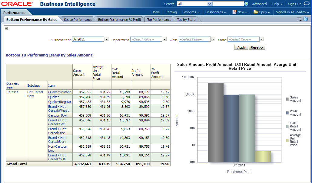This screenshot has height=183, width=312.
Task: Click into the search text field
Action: point(228,4)
